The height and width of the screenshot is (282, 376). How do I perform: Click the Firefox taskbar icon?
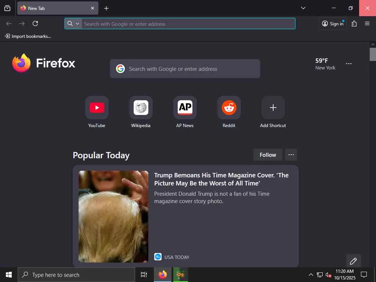pos(163,275)
